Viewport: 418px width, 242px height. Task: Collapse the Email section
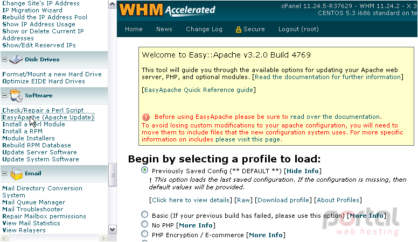coord(4,173)
